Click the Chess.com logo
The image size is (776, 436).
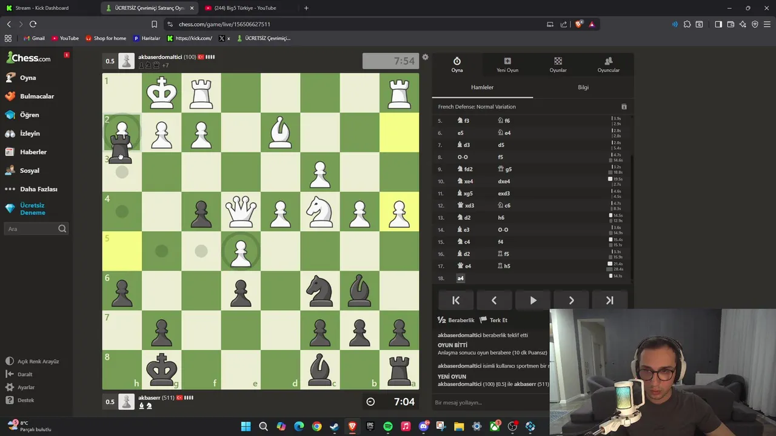(28, 58)
